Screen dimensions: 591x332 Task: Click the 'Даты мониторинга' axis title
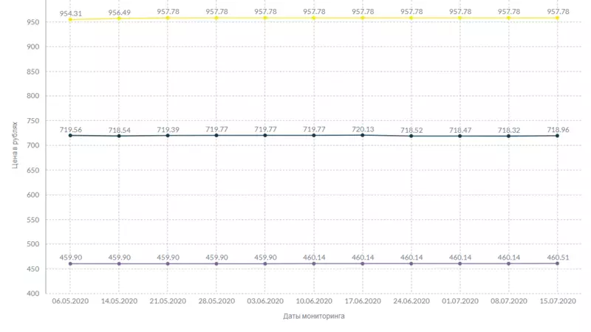click(313, 317)
